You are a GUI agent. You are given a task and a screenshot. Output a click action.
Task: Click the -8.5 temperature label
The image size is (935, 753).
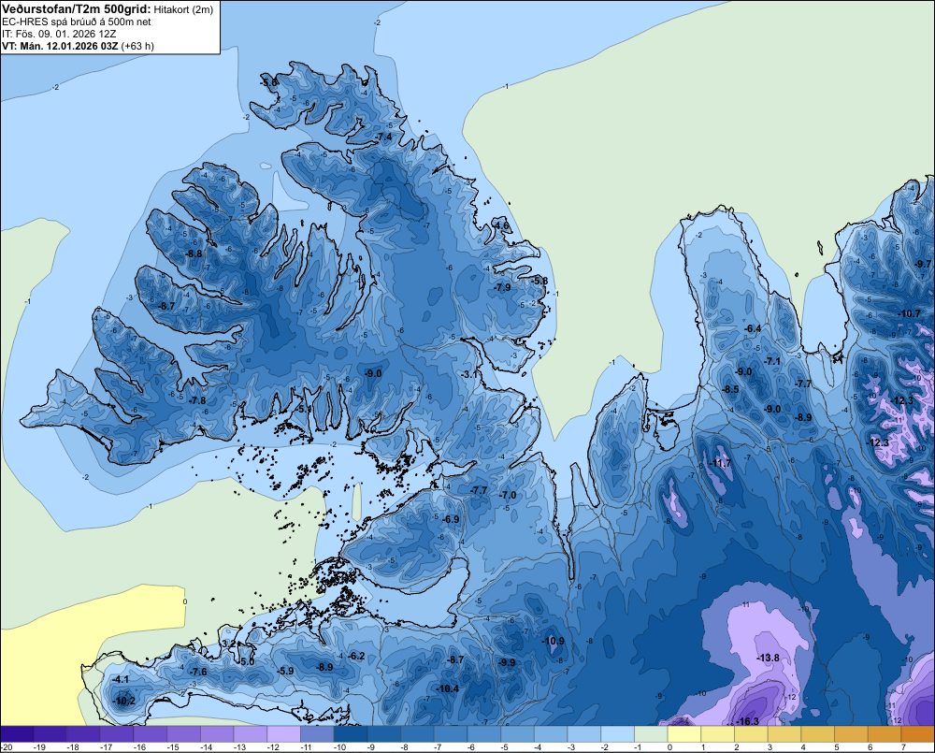click(730, 390)
